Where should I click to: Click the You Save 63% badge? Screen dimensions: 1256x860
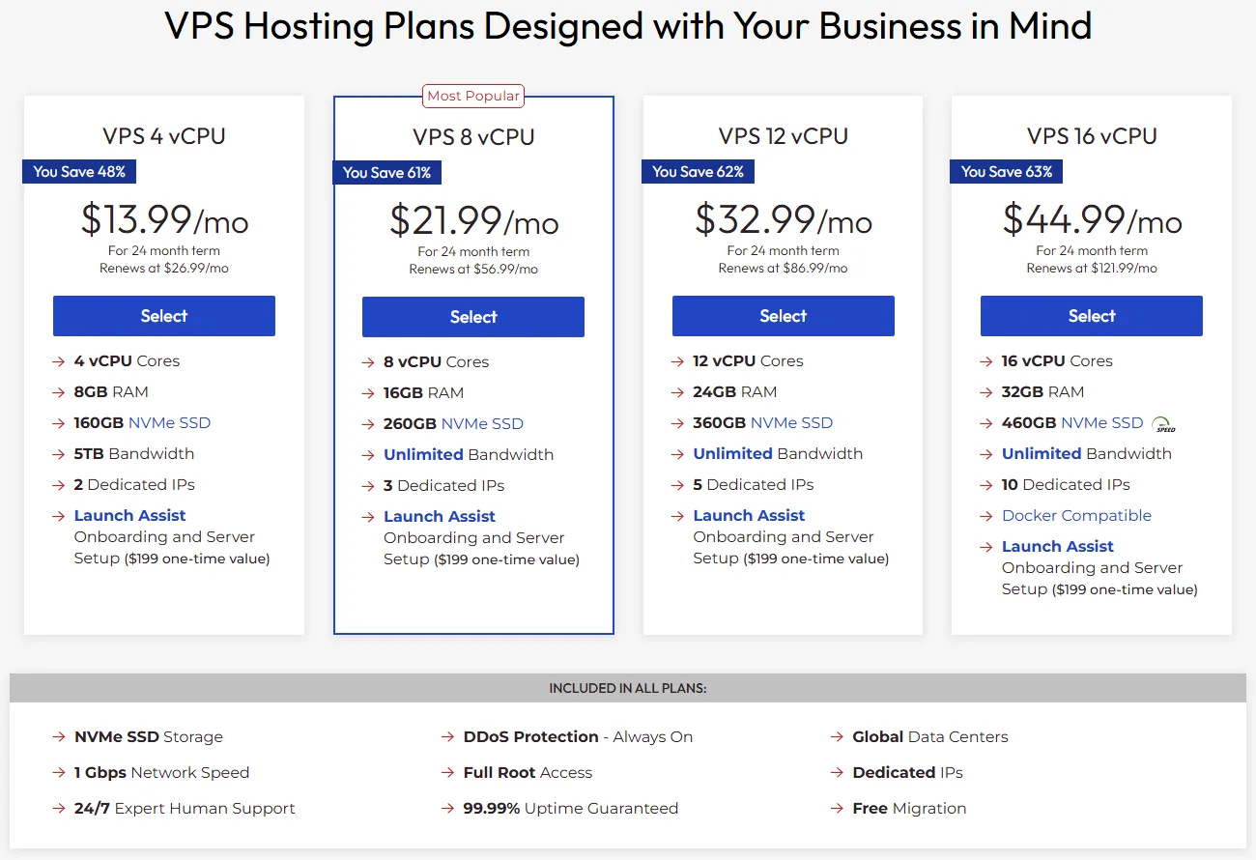[x=1007, y=172]
